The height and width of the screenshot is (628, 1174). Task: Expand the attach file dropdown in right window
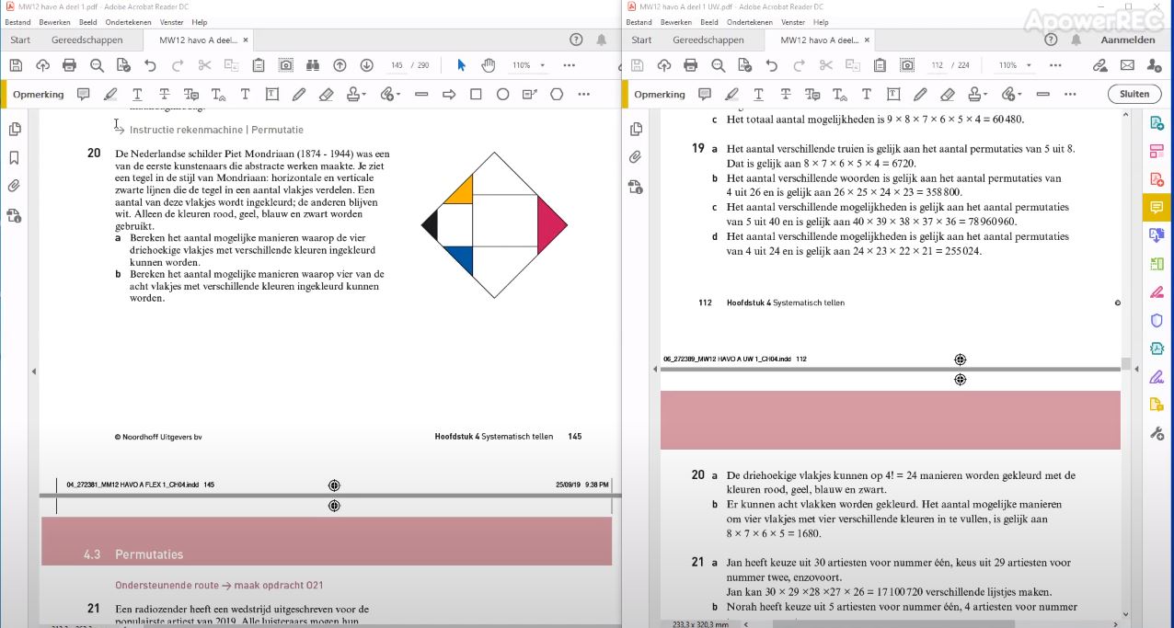pos(1019,94)
